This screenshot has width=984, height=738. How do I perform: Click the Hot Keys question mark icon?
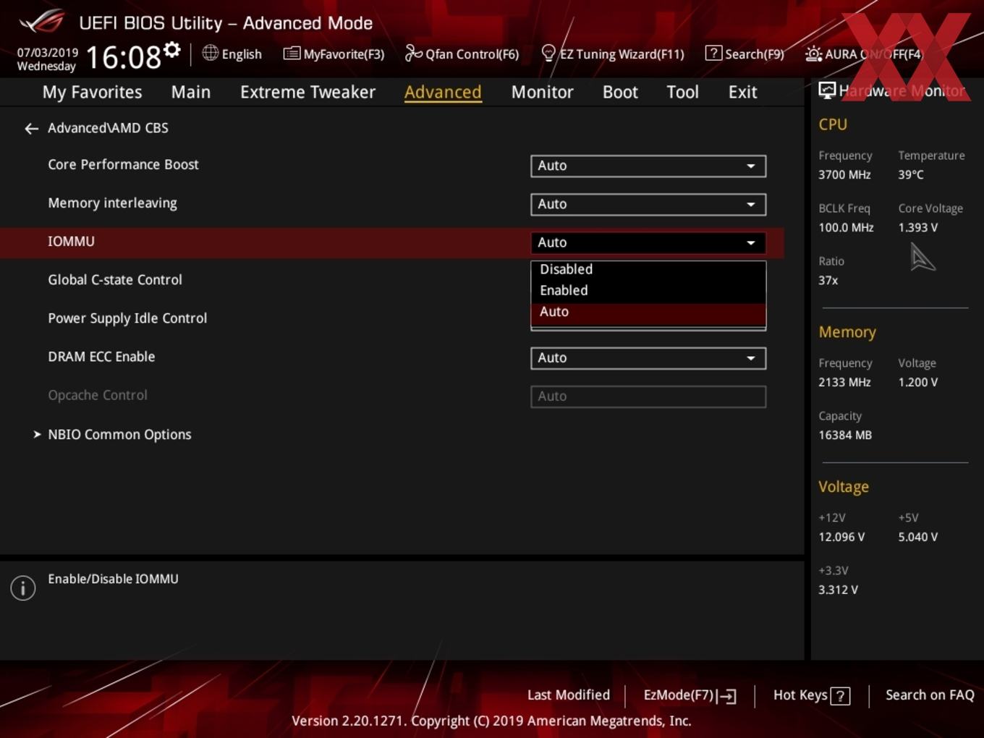click(840, 696)
